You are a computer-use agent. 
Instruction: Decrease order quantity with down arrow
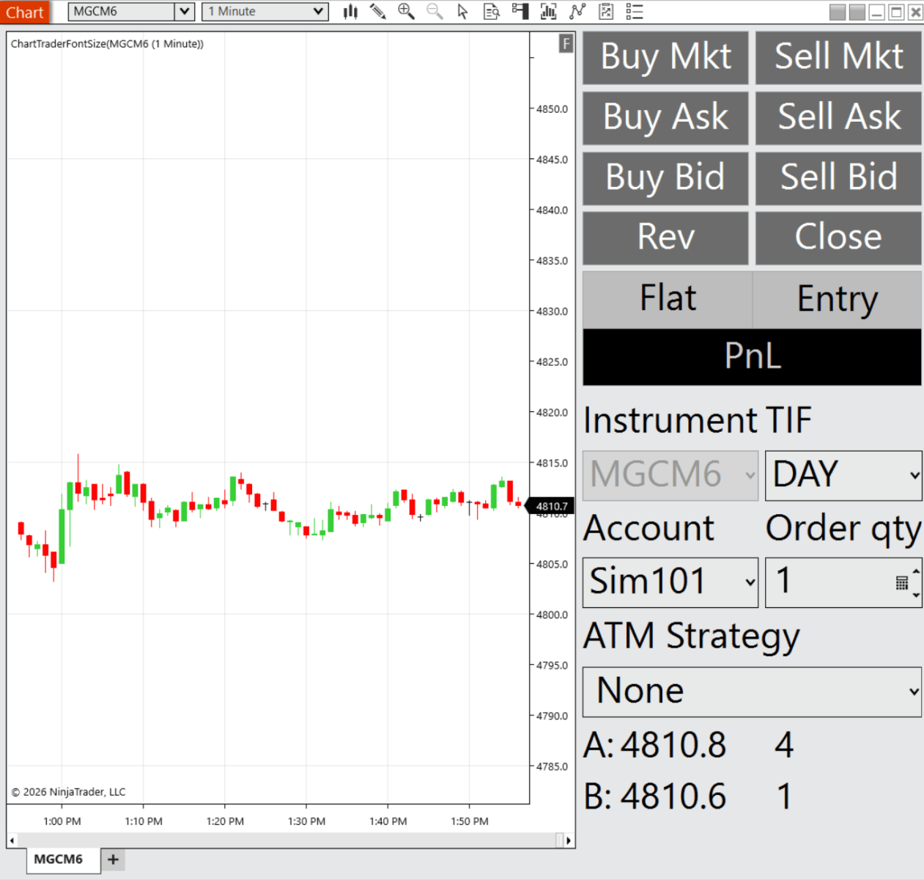coord(916,595)
